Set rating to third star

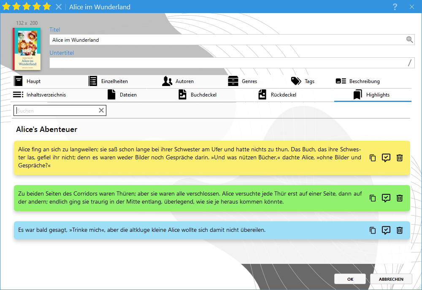[27, 7]
